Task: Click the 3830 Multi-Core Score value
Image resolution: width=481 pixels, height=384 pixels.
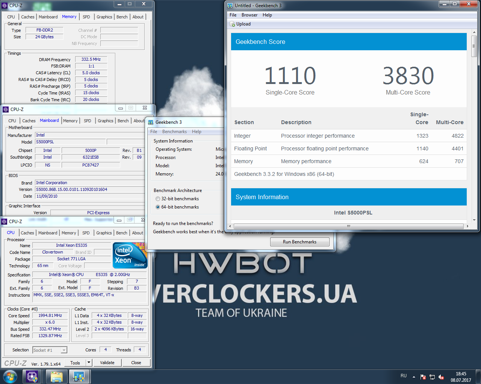Action: 408,76
